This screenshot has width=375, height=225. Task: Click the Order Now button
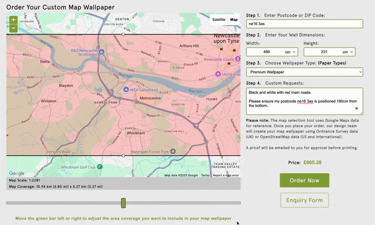point(304,181)
